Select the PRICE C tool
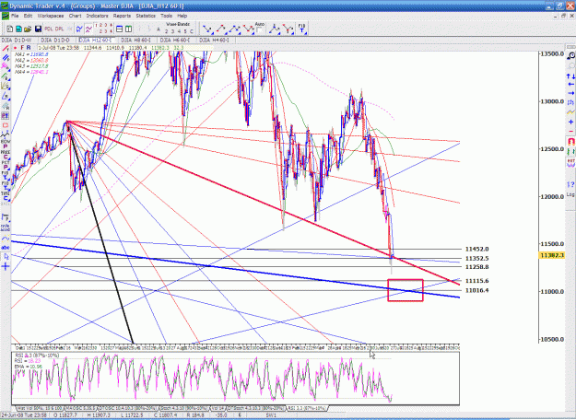 point(6,155)
